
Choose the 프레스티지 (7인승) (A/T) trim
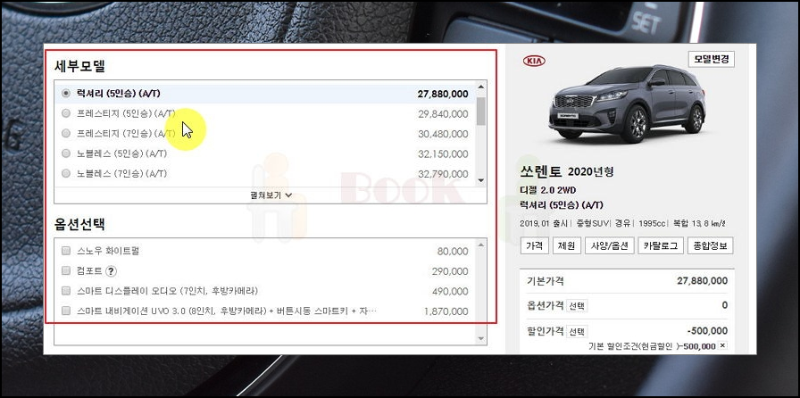pyautogui.click(x=66, y=134)
